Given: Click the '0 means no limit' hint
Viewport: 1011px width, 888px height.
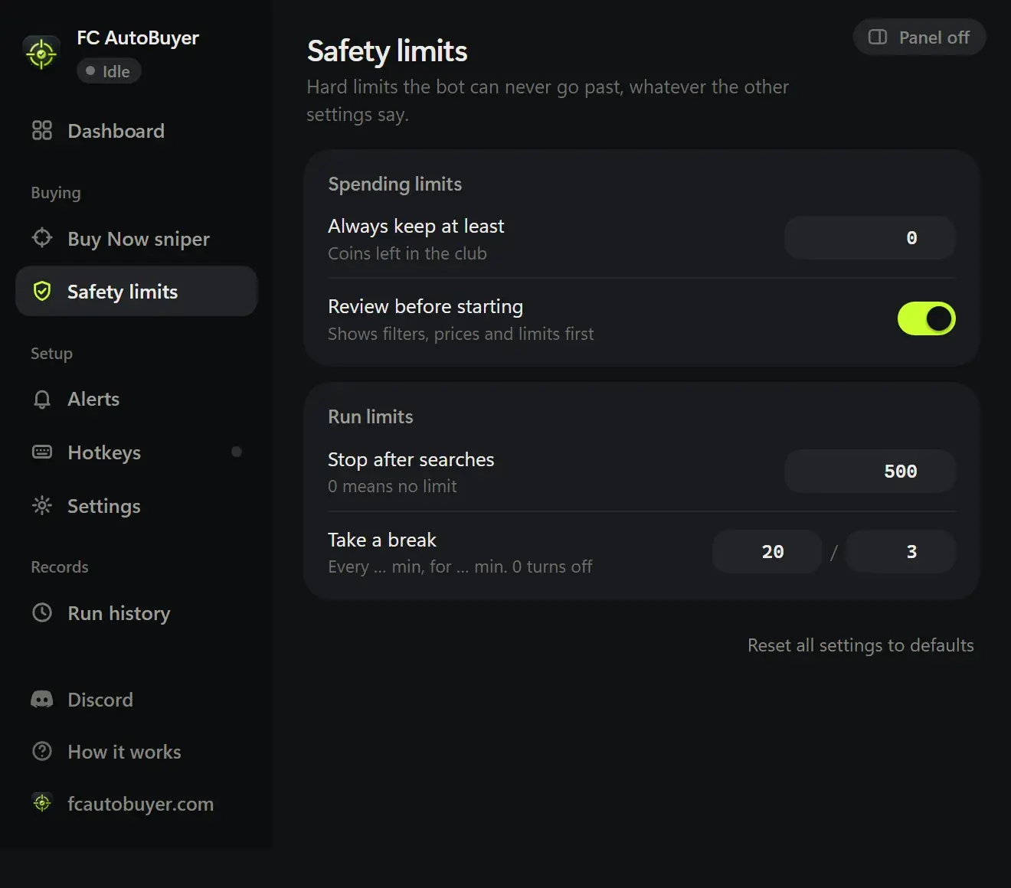Looking at the screenshot, I should [x=392, y=486].
